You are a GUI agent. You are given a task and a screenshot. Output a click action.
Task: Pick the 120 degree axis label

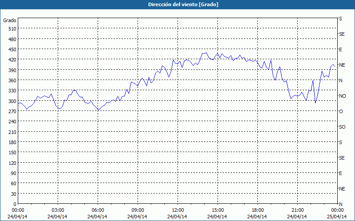12,163
